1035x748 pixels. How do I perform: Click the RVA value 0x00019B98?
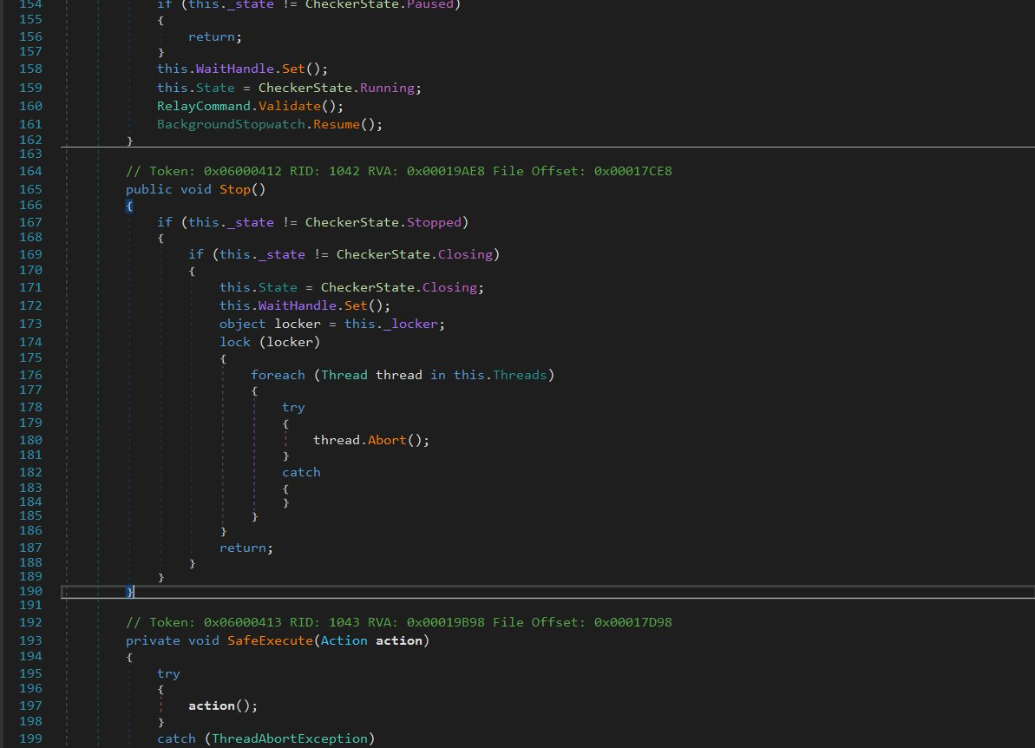tap(446, 622)
